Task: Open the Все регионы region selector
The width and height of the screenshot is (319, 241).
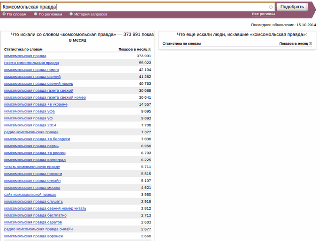Action: click(x=263, y=14)
